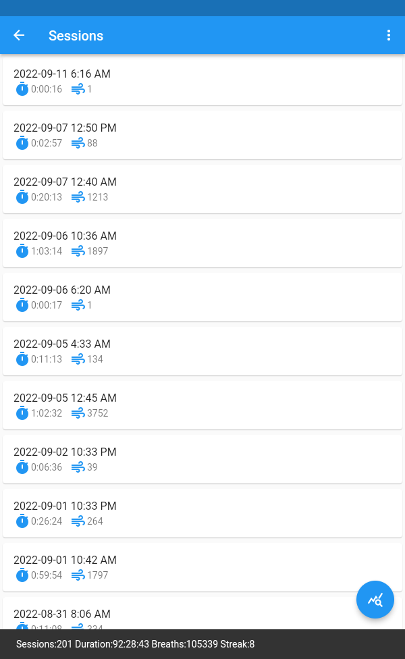Select the 2022-09-02 10:33 PM session
The image size is (405, 659).
202,458
